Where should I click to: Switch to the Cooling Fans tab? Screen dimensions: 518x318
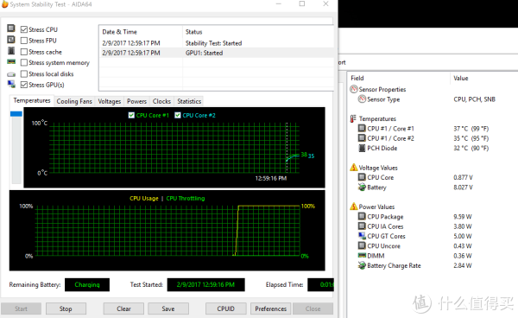(x=74, y=101)
